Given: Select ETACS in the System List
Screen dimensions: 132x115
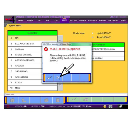Looking at the screenshot, I should click(25, 83).
